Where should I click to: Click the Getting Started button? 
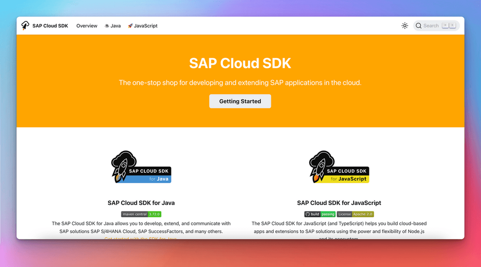[240, 102]
